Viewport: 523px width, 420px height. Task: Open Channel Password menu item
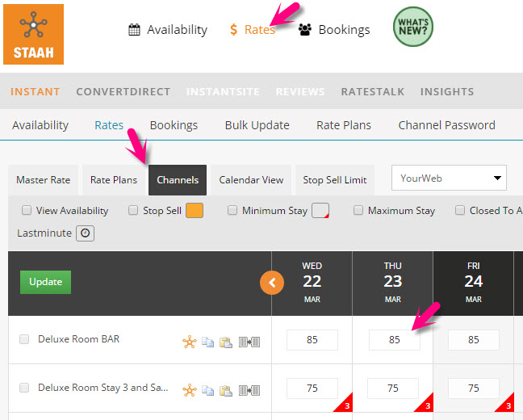[x=446, y=125]
